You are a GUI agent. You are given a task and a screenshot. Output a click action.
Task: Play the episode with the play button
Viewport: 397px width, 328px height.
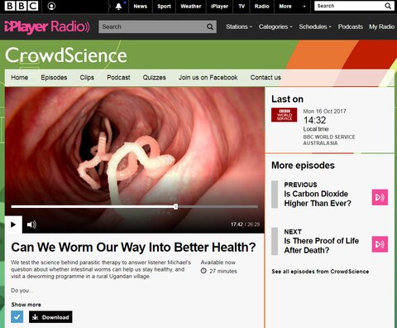pyautogui.click(x=13, y=224)
